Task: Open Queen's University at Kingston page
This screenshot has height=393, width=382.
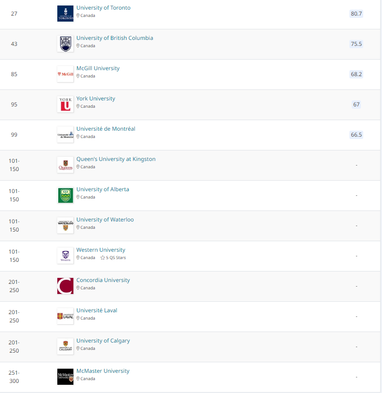Action: [x=116, y=159]
